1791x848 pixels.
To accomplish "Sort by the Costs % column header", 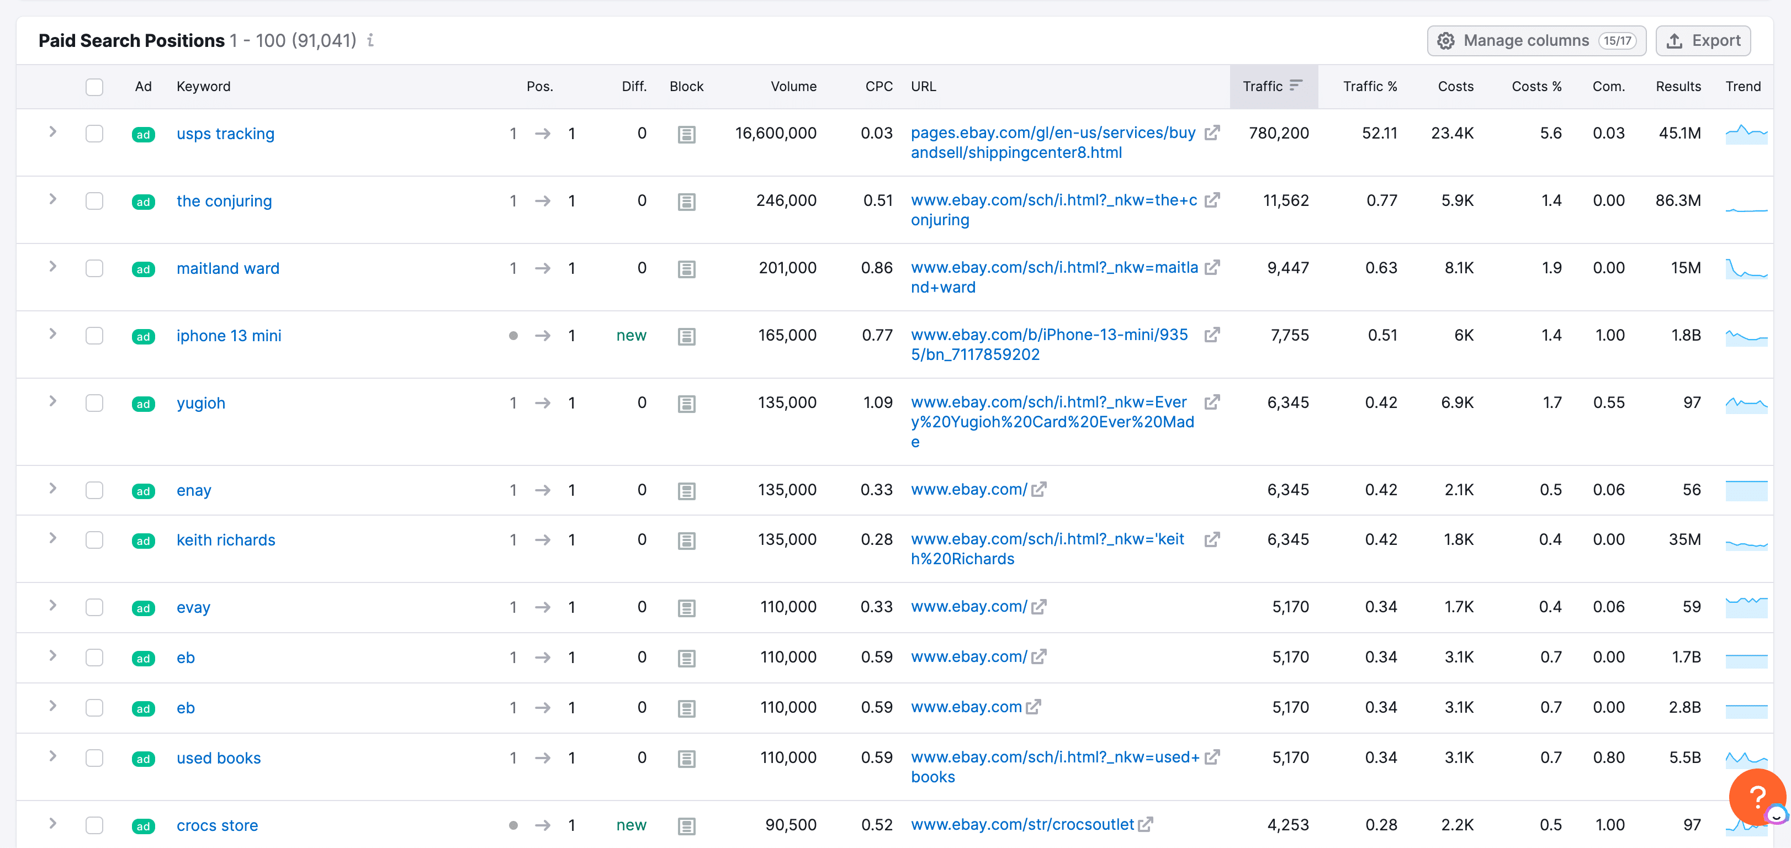I will pos(1536,86).
